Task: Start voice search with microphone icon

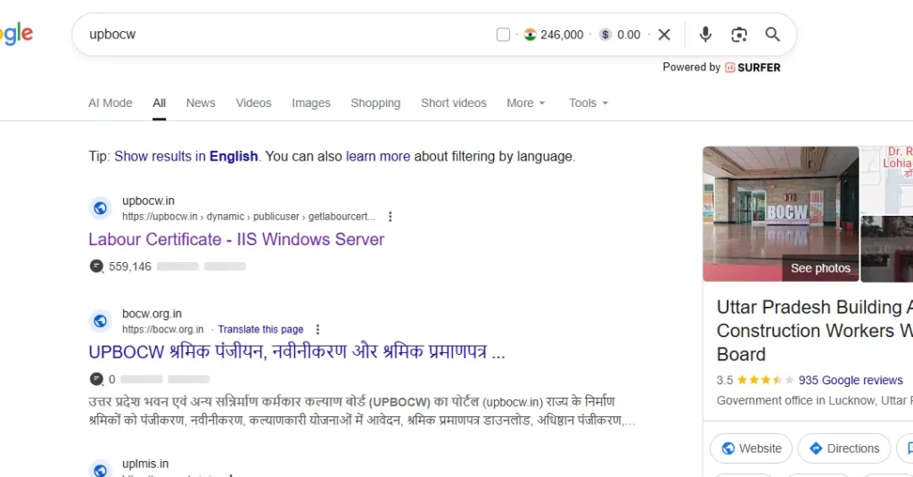Action: [705, 35]
